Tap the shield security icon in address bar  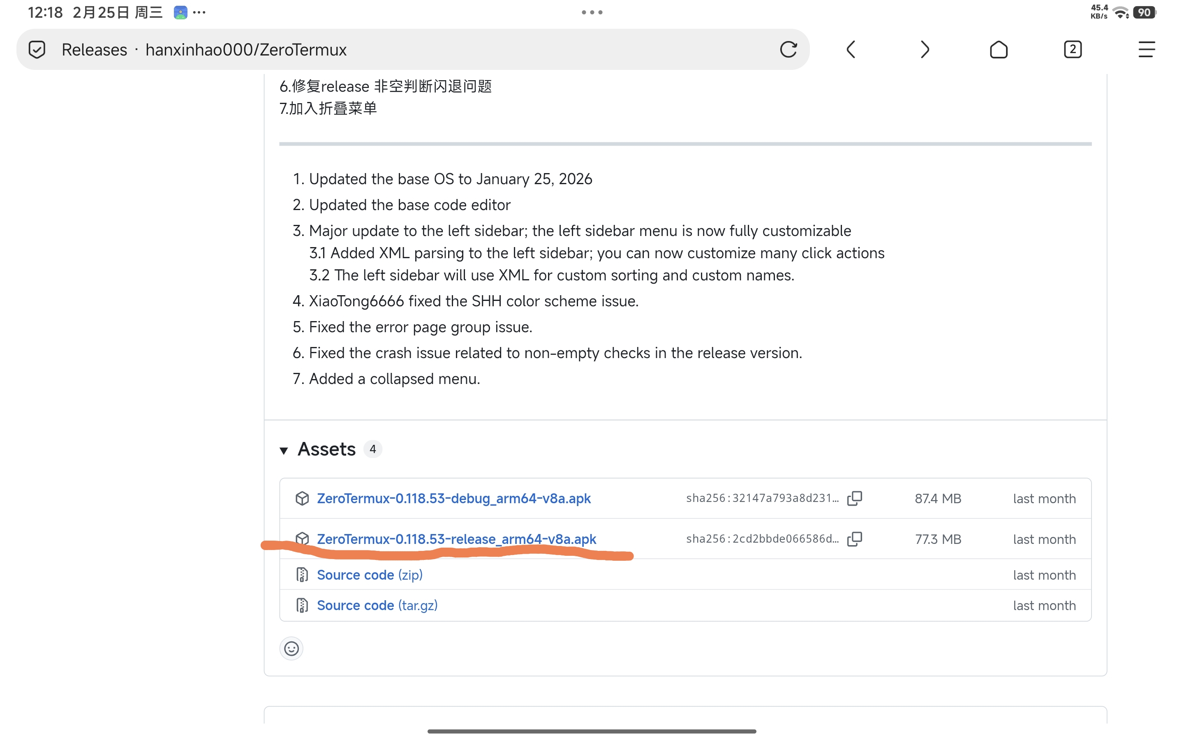(37, 49)
